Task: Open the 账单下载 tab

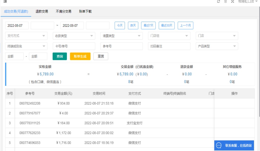Action: (x=85, y=11)
